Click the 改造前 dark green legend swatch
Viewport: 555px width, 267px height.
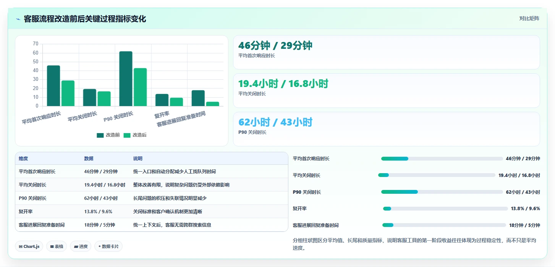[x=100, y=135]
